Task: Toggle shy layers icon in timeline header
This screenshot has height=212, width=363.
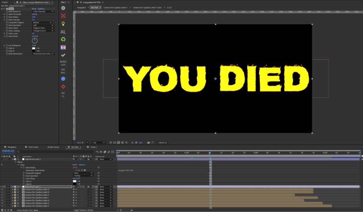Action: coord(101,152)
